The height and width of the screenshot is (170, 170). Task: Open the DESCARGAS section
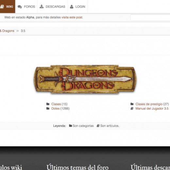click(52, 7)
